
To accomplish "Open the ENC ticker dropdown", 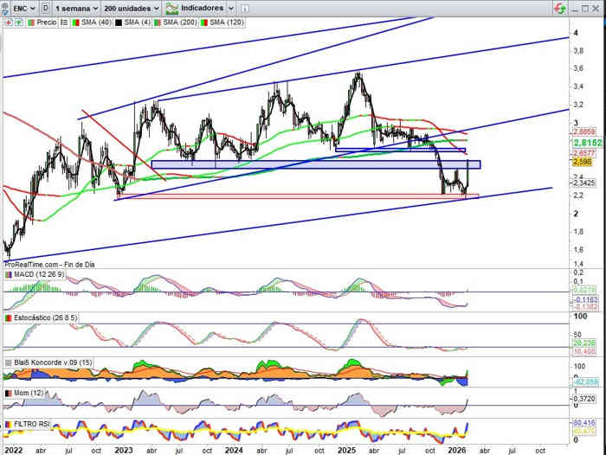I will [24, 8].
